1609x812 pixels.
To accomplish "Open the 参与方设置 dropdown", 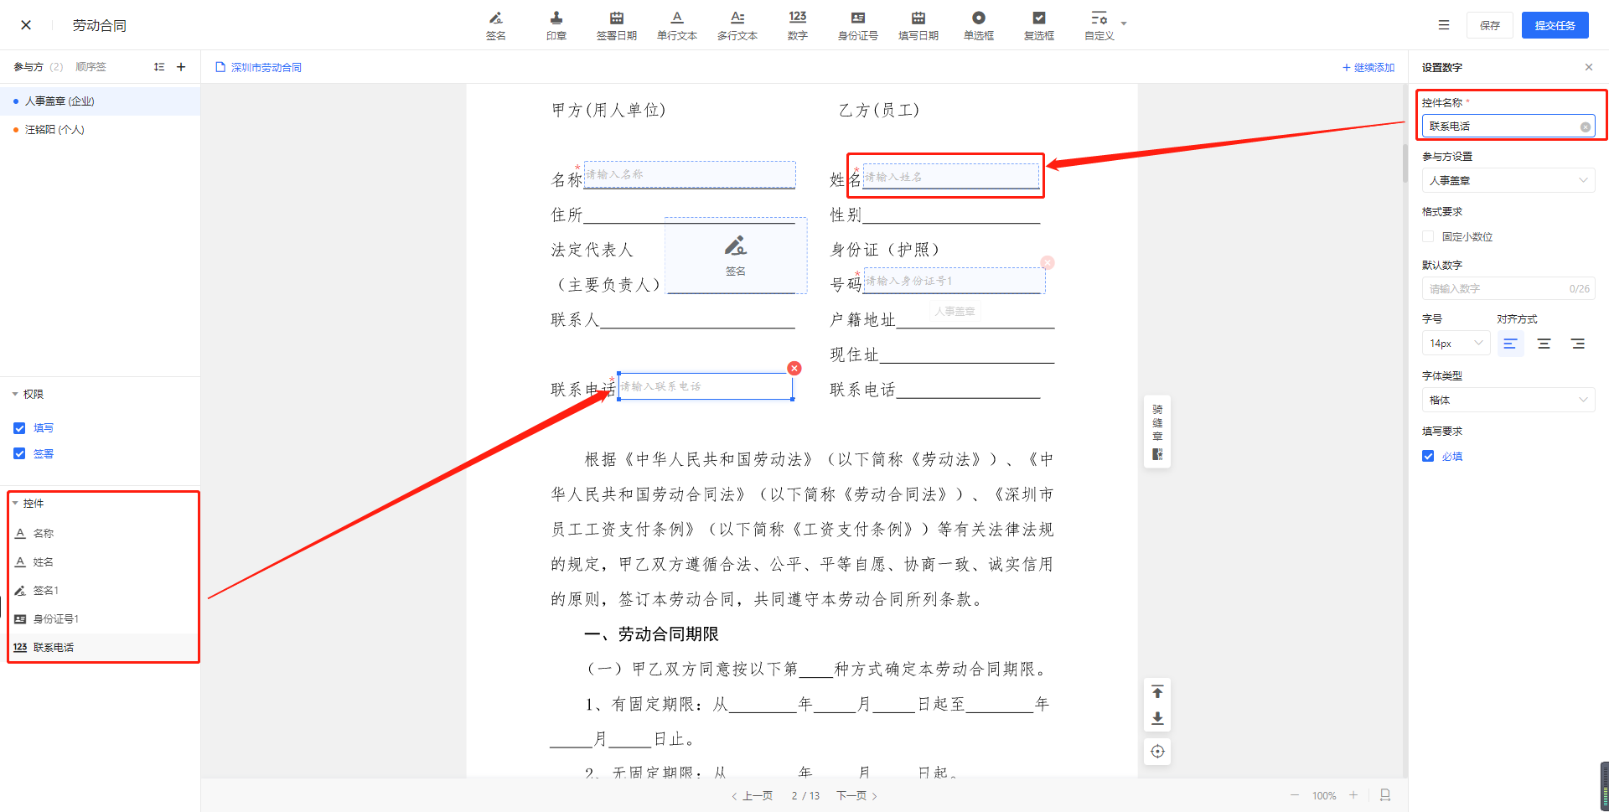I will tap(1508, 180).
